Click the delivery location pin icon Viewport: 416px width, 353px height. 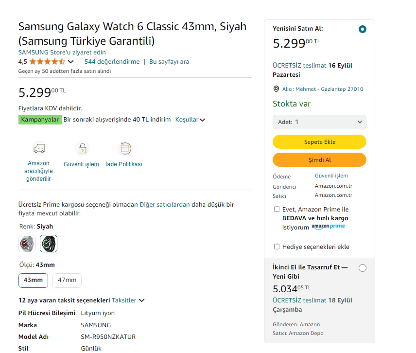(x=277, y=89)
